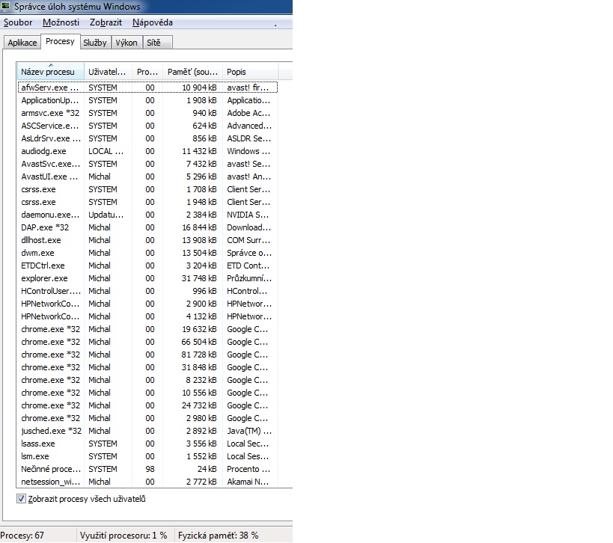Select chrome.exe using 66 504 kB
Image resolution: width=613 pixels, height=543 pixels.
tap(147, 342)
